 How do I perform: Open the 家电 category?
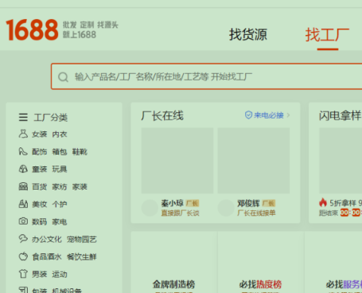(x=60, y=221)
